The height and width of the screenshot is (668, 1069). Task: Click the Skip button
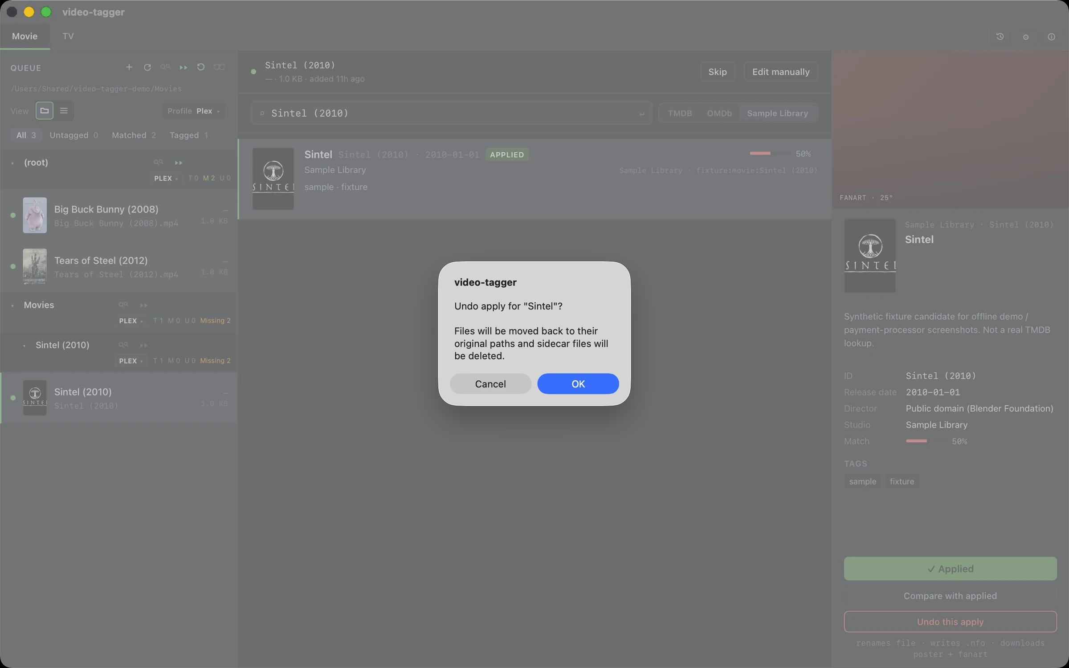coord(717,72)
